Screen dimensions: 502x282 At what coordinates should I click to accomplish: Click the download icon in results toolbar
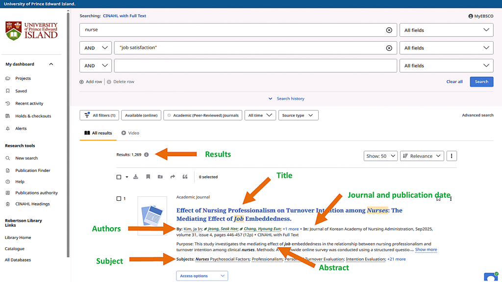click(x=136, y=177)
